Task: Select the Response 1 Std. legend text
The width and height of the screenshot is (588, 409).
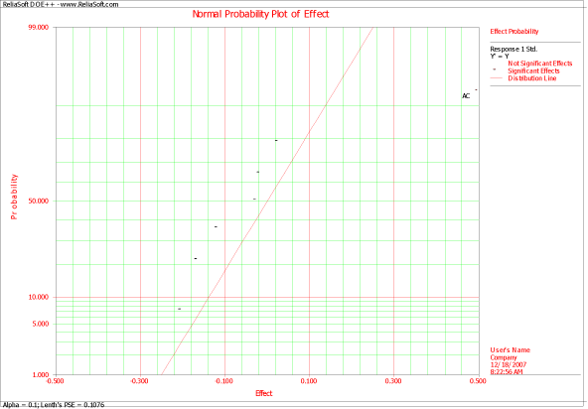Action: pos(514,49)
